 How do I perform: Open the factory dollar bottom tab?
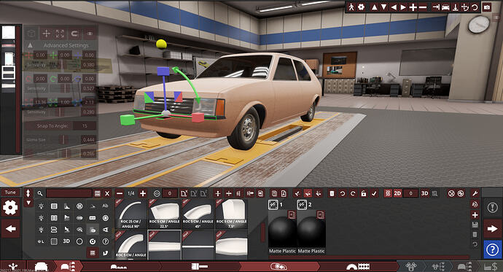coord(491,267)
